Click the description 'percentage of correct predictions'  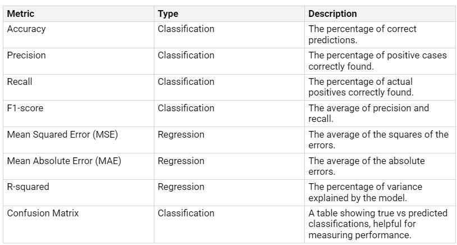[x=363, y=34]
